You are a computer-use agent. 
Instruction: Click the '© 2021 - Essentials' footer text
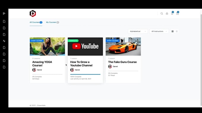37,105
